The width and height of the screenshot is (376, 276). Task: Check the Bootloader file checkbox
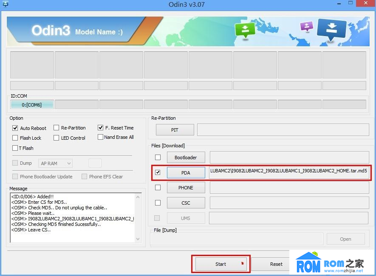pos(158,158)
